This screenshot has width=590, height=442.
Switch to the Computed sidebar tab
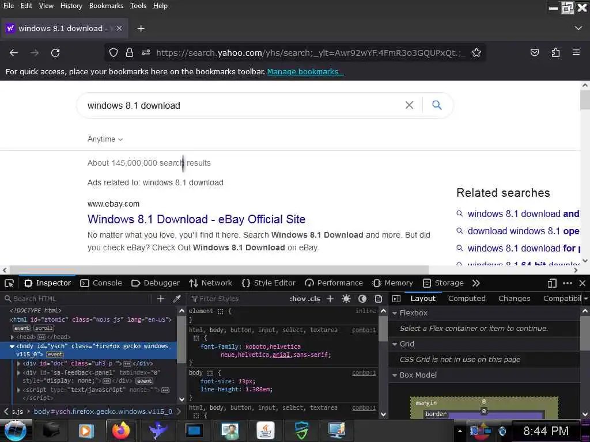coord(467,299)
